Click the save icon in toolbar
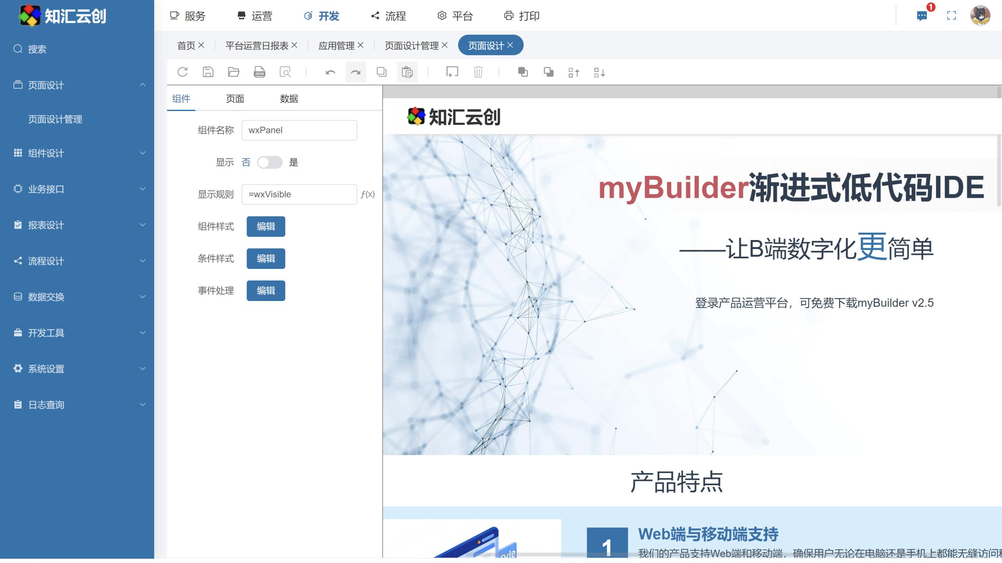Viewport: 1002px width, 563px height. coord(208,72)
